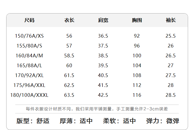194x130 pixels.
Task: Select the 150/76A/XS size row label
Action: [29, 36]
